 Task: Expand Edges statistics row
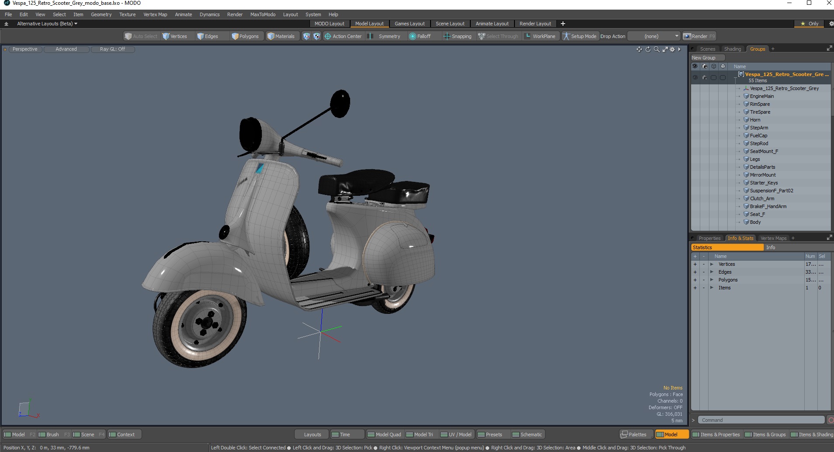(712, 272)
